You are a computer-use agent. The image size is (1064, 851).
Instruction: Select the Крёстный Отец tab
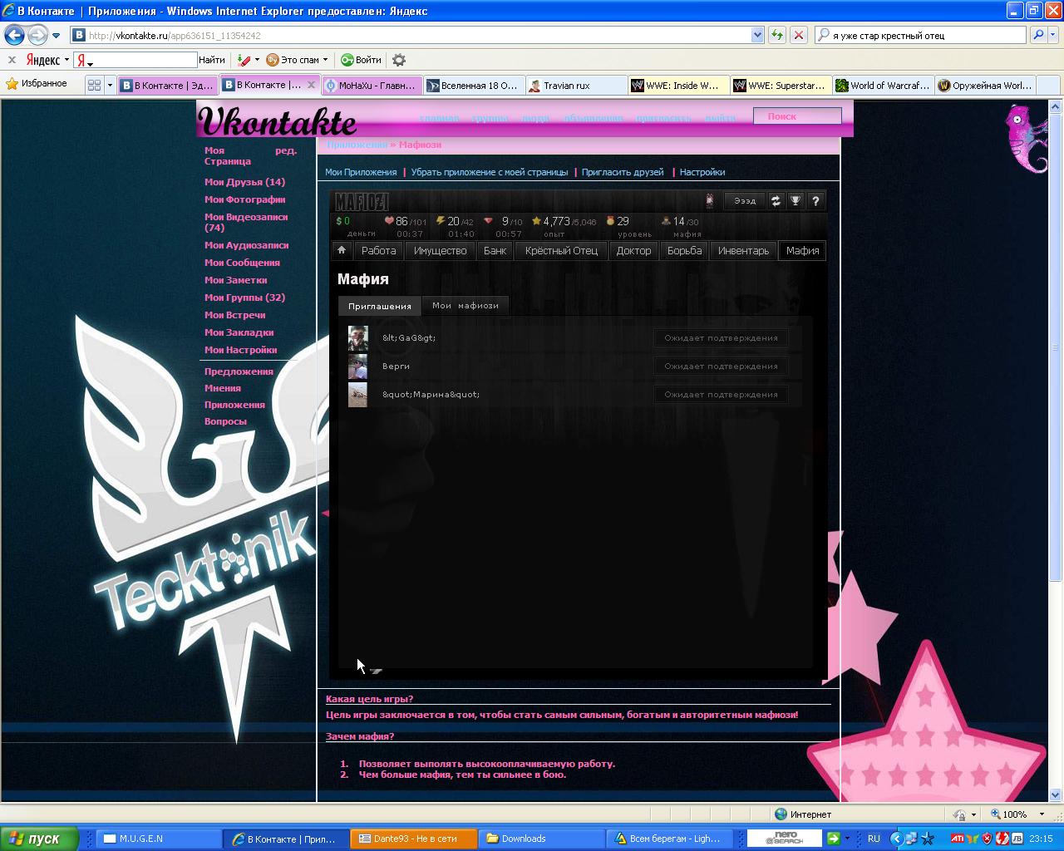561,250
